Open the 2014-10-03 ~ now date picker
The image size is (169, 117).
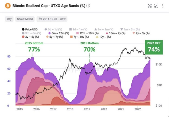(52, 19)
